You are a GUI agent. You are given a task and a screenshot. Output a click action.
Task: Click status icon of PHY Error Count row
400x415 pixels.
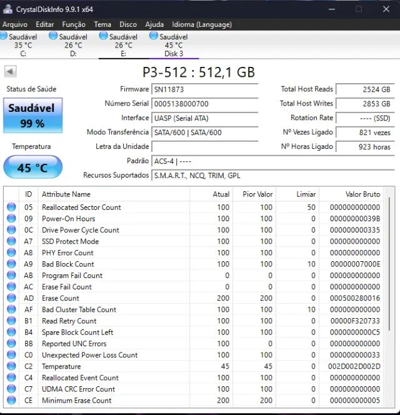(x=11, y=252)
